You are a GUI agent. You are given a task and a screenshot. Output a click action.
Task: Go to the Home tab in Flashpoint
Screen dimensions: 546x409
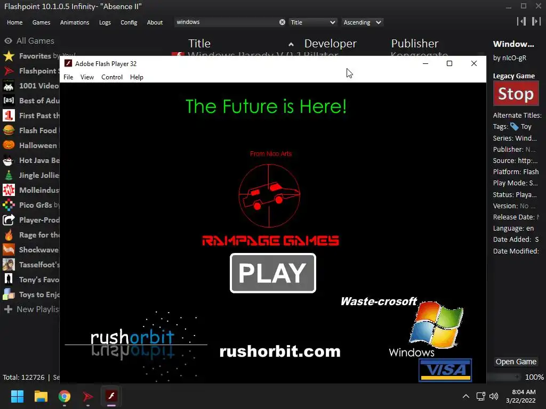14,22
